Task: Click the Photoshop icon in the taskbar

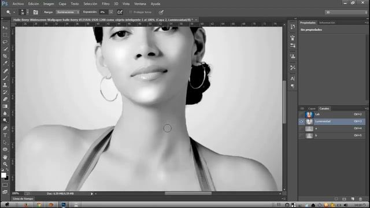Action: tap(64, 205)
